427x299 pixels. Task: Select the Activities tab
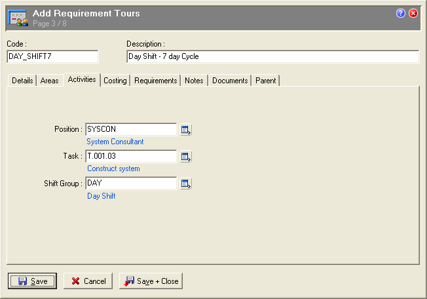(82, 79)
